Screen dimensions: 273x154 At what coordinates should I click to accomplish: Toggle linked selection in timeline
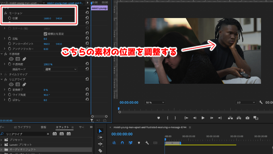130,143
